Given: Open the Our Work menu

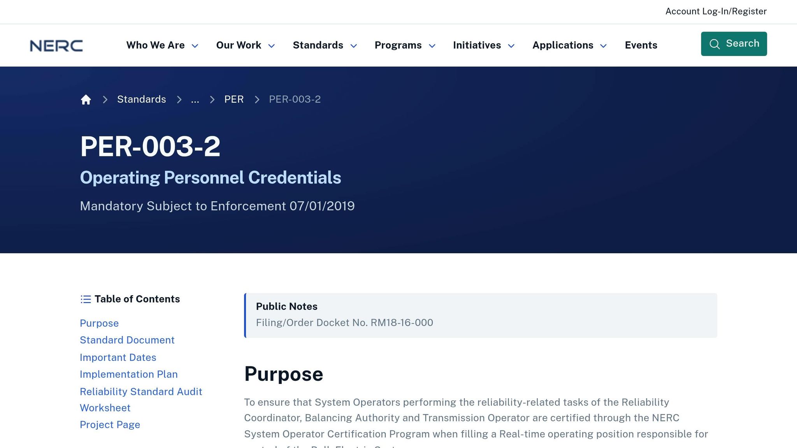Looking at the screenshot, I should coord(246,45).
